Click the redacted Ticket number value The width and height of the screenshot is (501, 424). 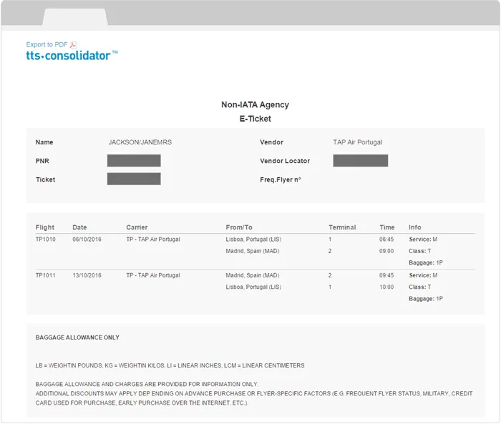[x=134, y=179]
